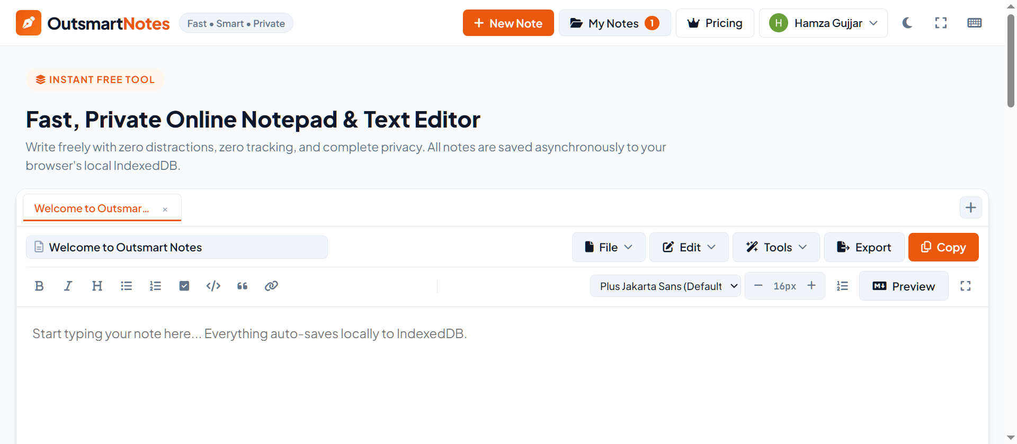1017x444 pixels.
Task: Edit the note title field
Action: pyautogui.click(x=177, y=247)
